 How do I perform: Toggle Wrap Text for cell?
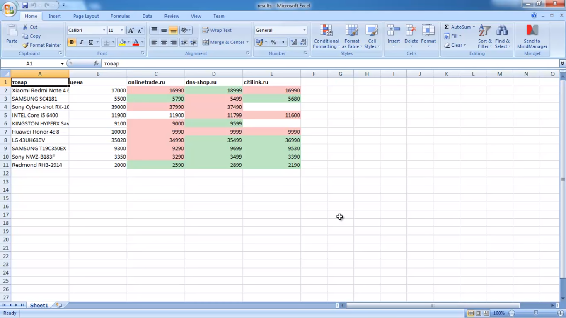[x=217, y=30]
